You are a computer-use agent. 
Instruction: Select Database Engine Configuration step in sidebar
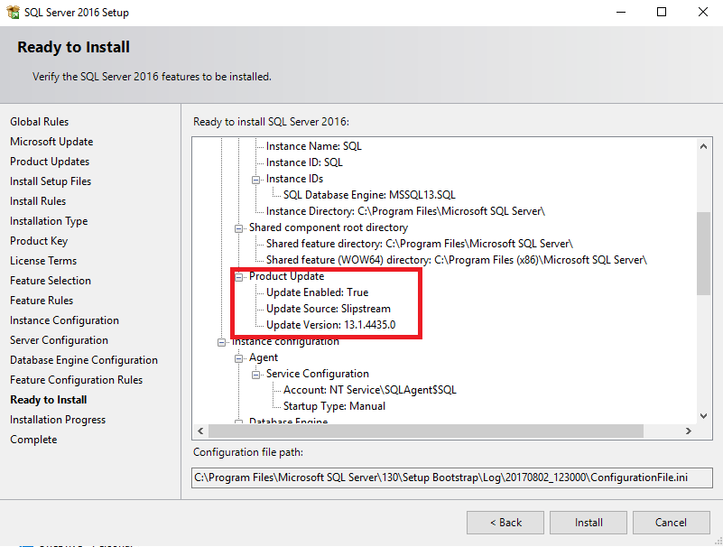click(x=84, y=360)
